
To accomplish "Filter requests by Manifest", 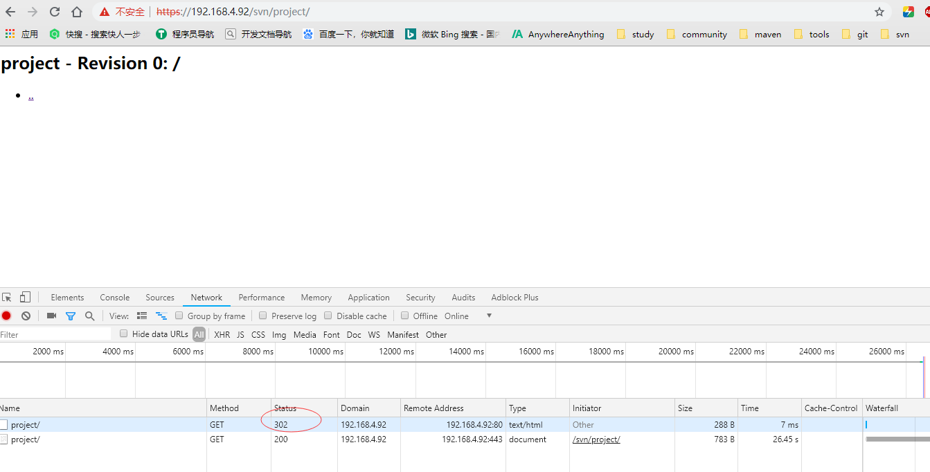I will (x=403, y=334).
